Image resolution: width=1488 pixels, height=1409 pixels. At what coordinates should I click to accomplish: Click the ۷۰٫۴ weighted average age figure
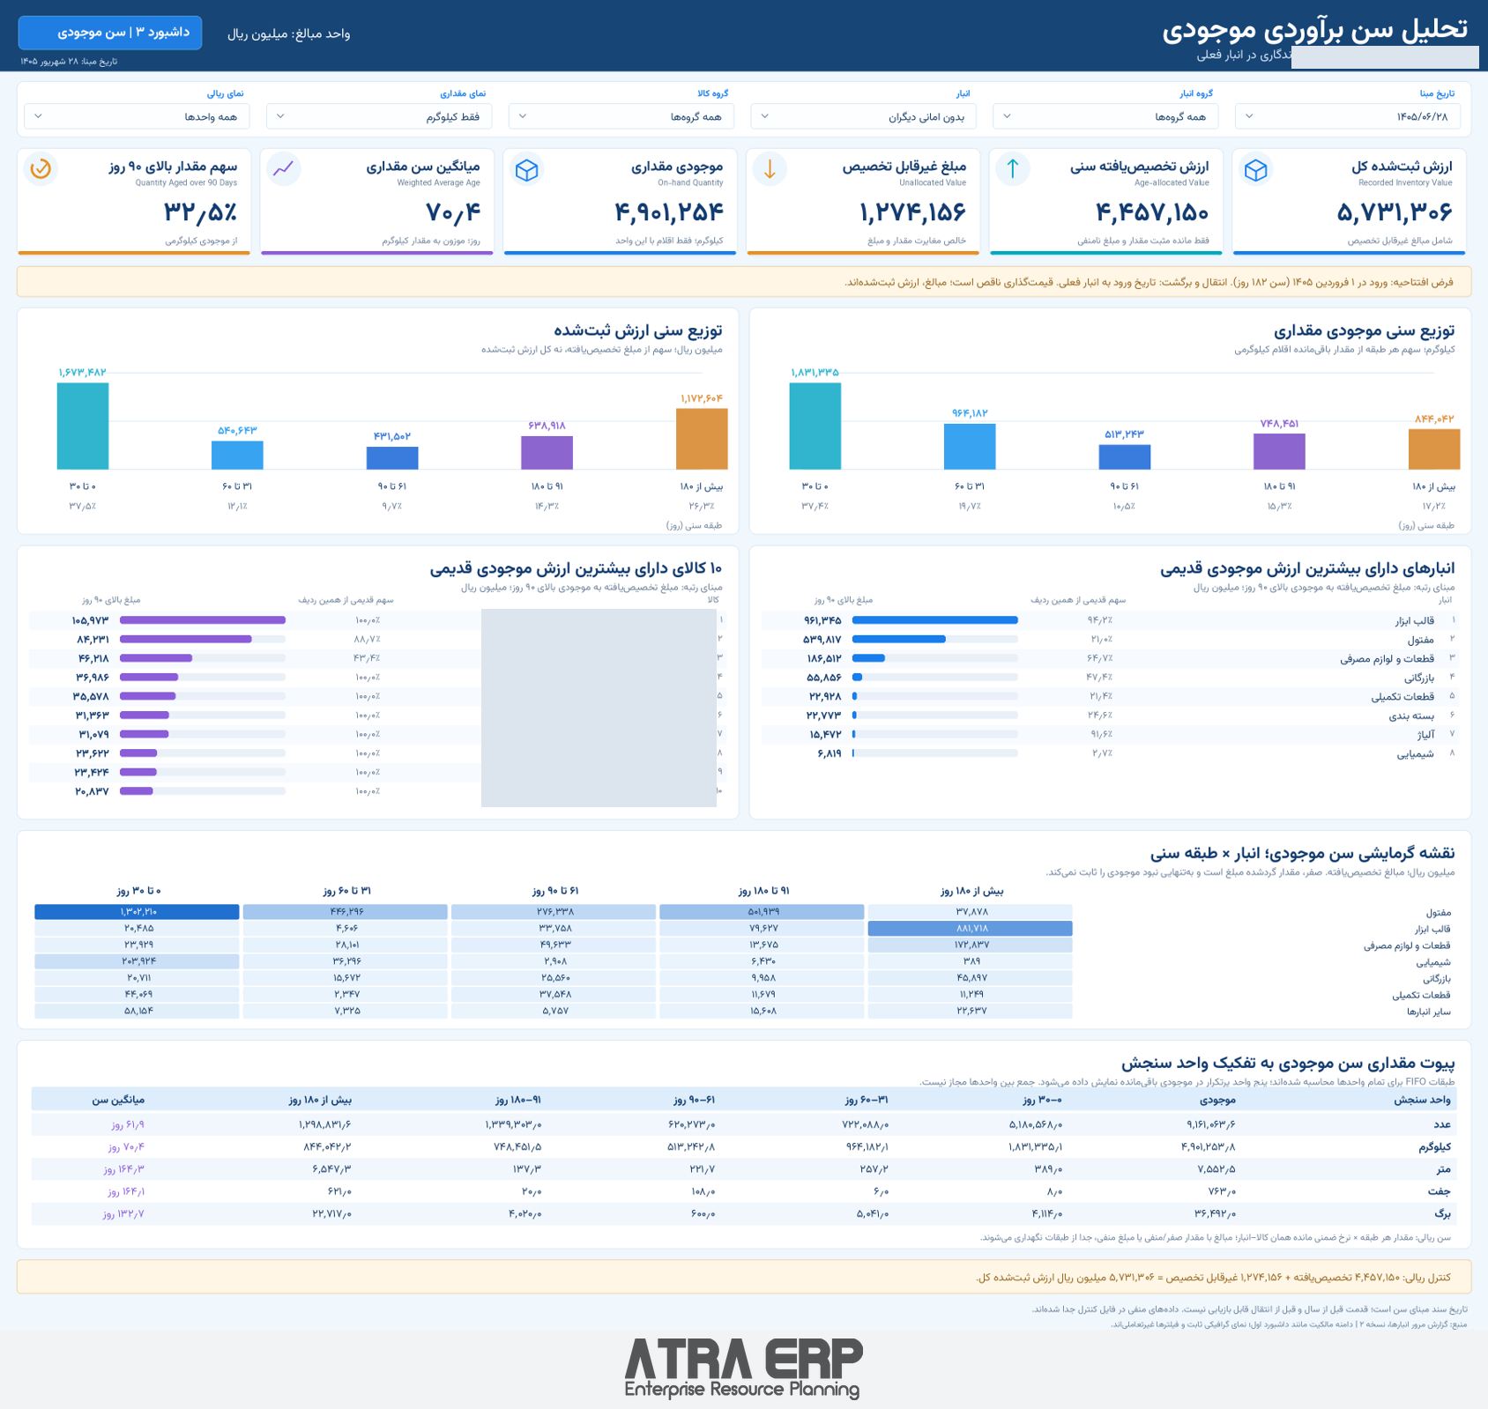(x=453, y=212)
